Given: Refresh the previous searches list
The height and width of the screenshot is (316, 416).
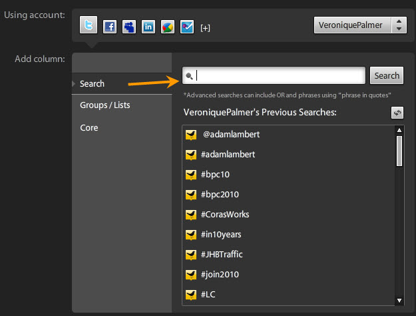Looking at the screenshot, I should pyautogui.click(x=397, y=113).
